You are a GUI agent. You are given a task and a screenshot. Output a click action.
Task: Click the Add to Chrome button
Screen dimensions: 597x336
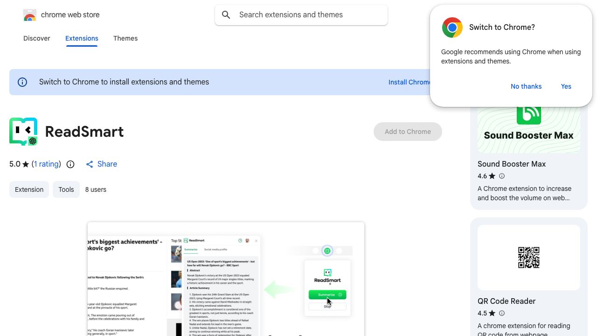[x=408, y=132]
